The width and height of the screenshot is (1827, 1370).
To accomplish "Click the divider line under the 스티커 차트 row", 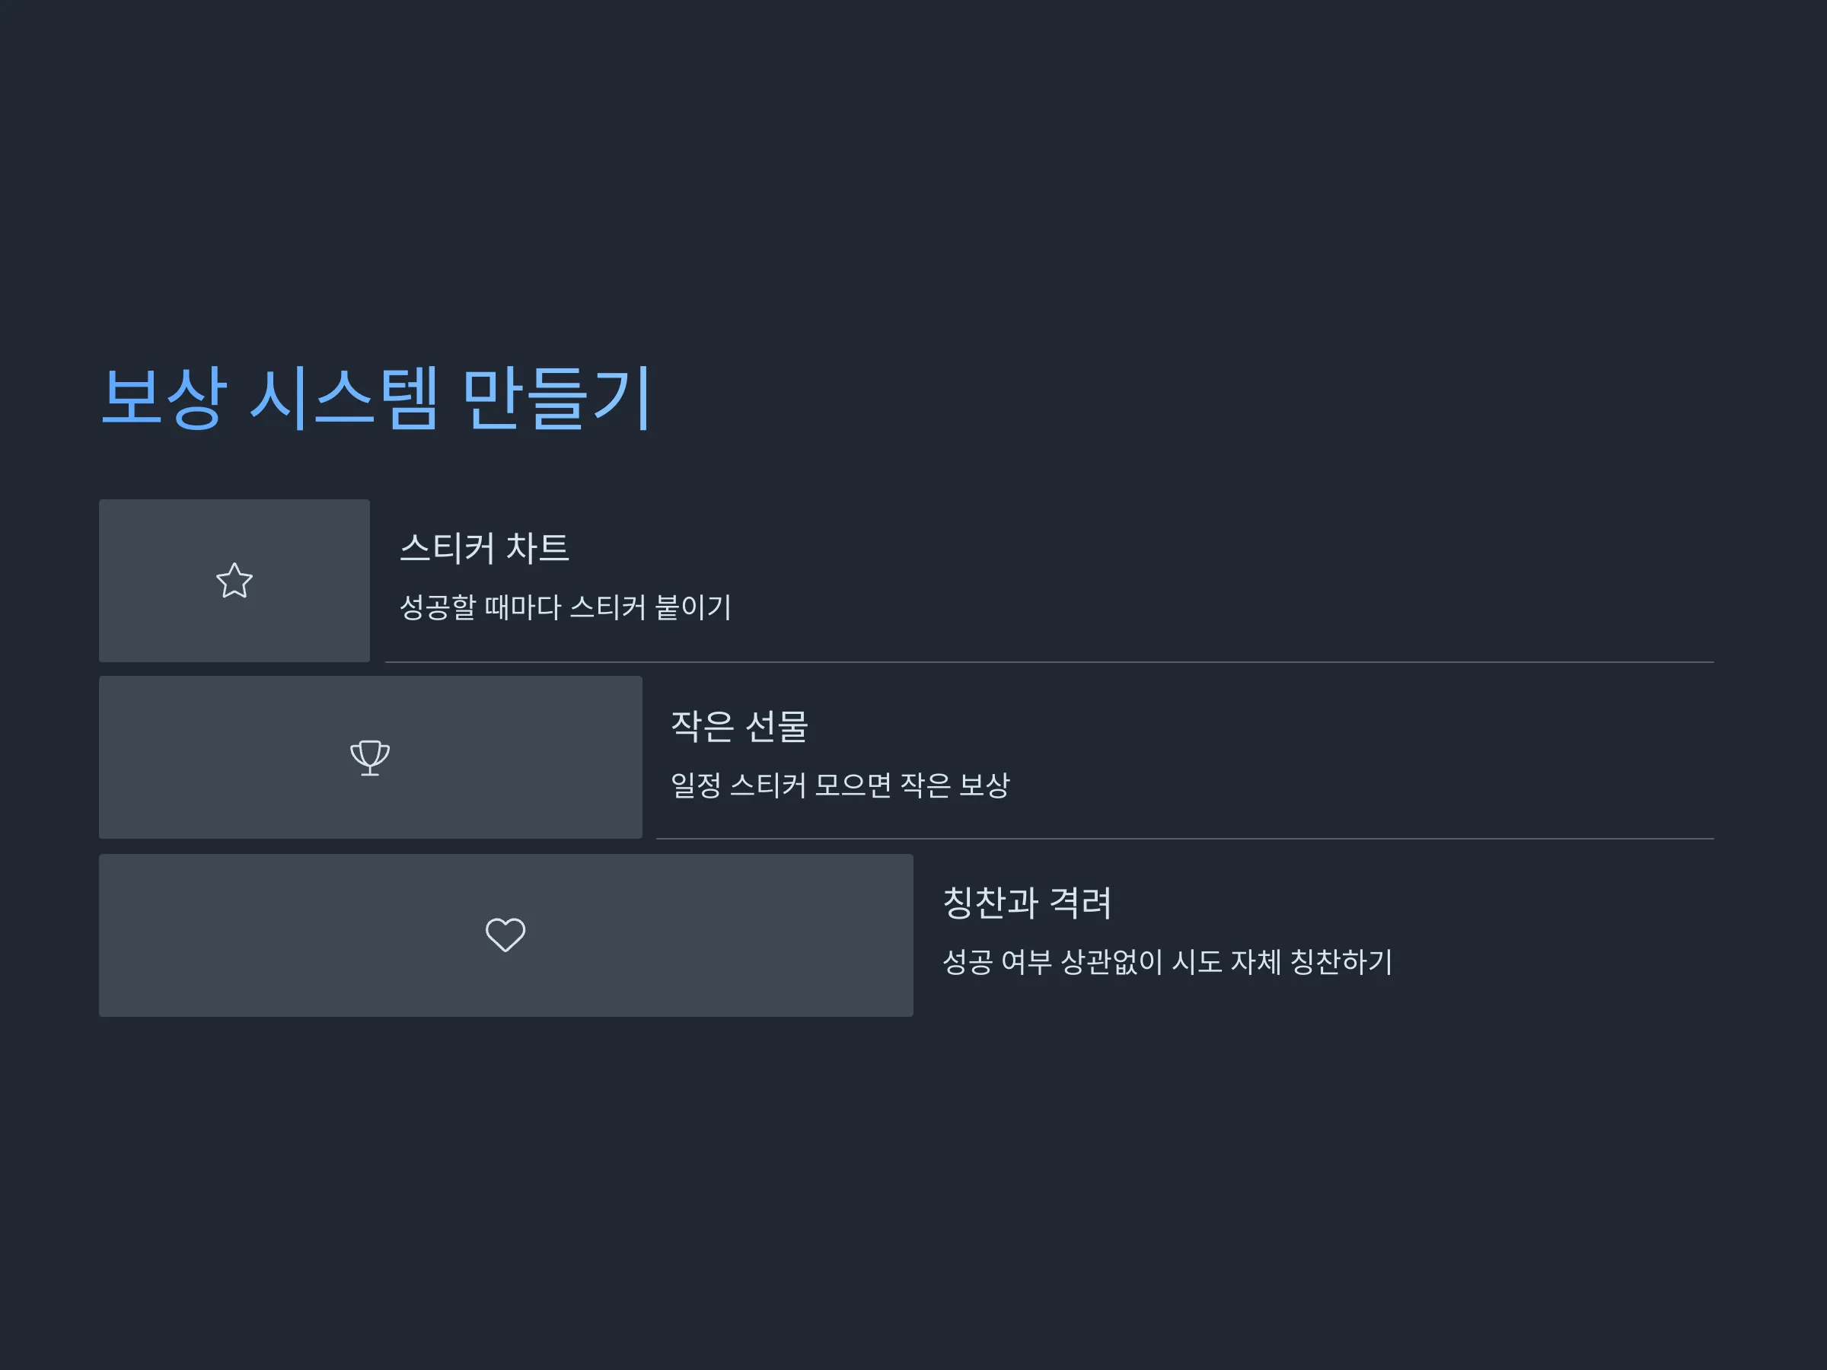I will point(1050,662).
